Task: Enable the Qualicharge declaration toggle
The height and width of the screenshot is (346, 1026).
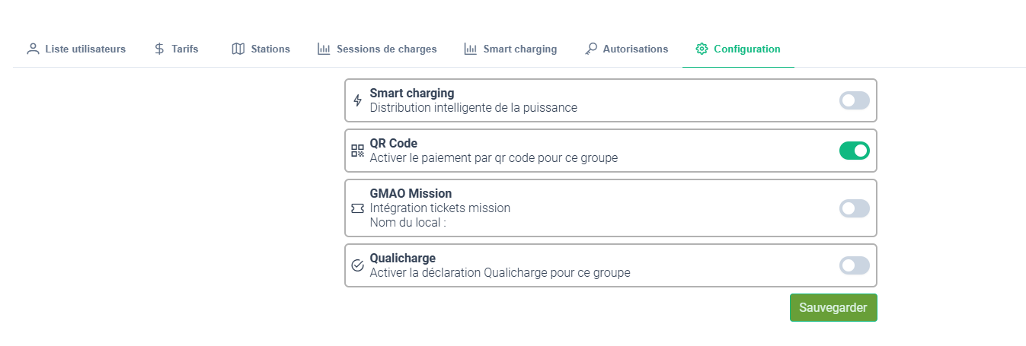Action: click(x=854, y=265)
